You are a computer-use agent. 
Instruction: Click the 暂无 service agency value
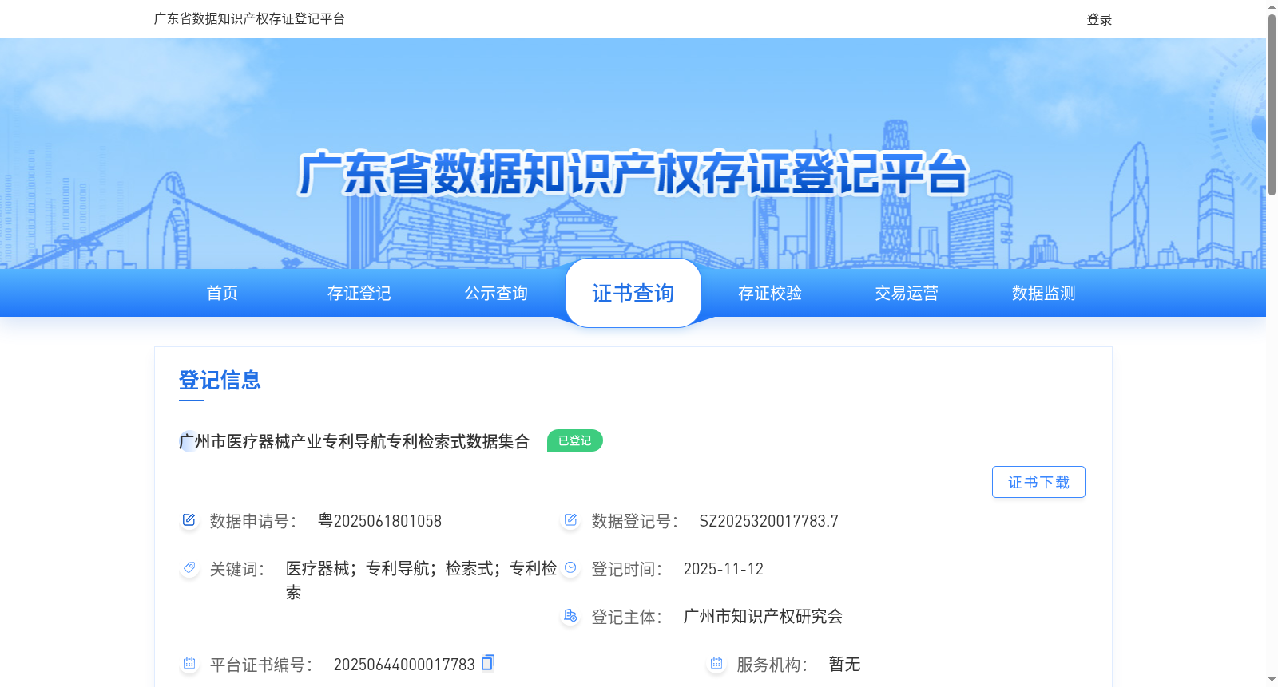pos(844,664)
